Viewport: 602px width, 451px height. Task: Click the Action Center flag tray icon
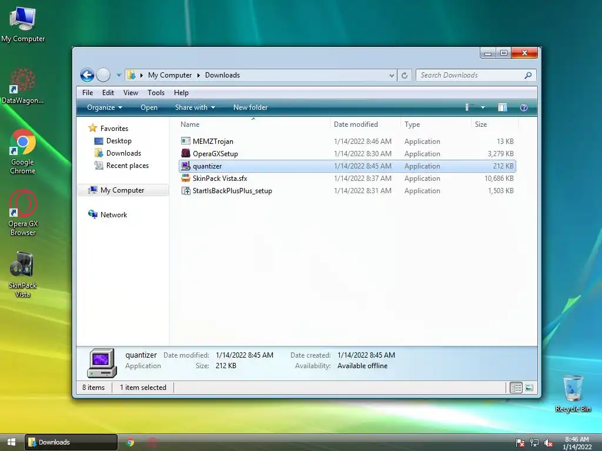(x=520, y=443)
